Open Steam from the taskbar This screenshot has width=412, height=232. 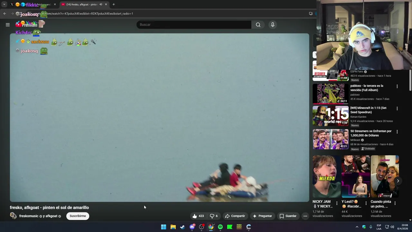click(183, 227)
